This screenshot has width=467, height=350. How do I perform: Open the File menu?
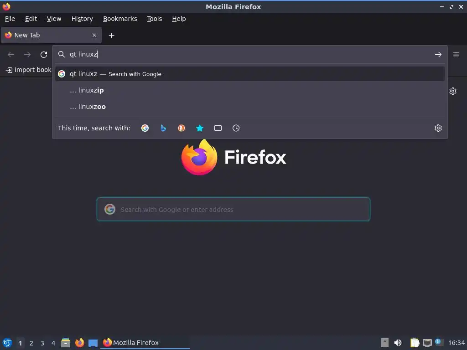[10, 19]
